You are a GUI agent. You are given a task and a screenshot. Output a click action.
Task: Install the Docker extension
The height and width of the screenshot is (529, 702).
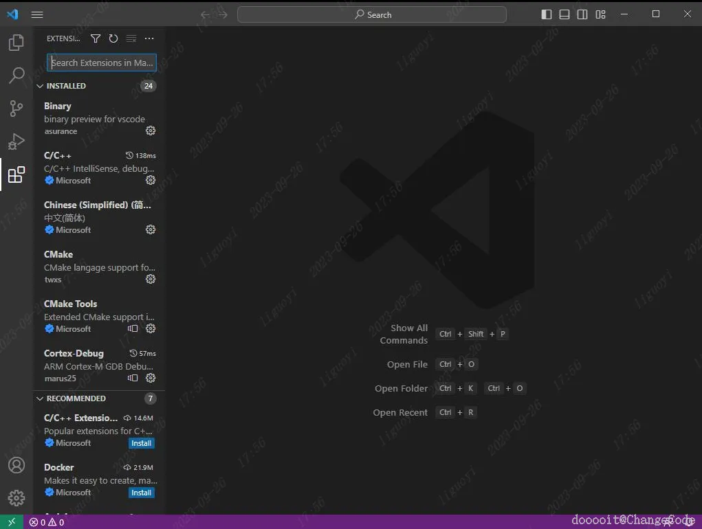coord(141,493)
